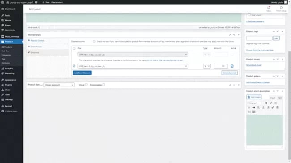This screenshot has height=163, width=291.
Task: Click Add button next to tags field
Action: click(276, 38)
